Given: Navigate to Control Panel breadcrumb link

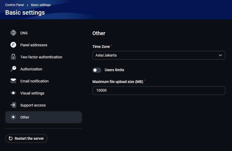Looking at the screenshot, I should pyautogui.click(x=15, y=5).
